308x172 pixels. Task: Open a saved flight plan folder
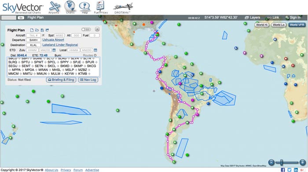point(37,30)
